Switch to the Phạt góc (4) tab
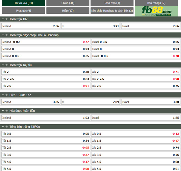The width and height of the screenshot is (181, 171). coord(24,10)
